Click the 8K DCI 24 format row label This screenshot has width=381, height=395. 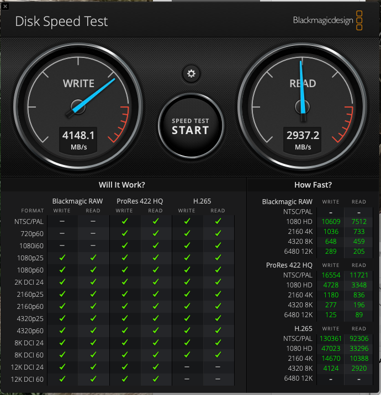pyautogui.click(x=29, y=343)
